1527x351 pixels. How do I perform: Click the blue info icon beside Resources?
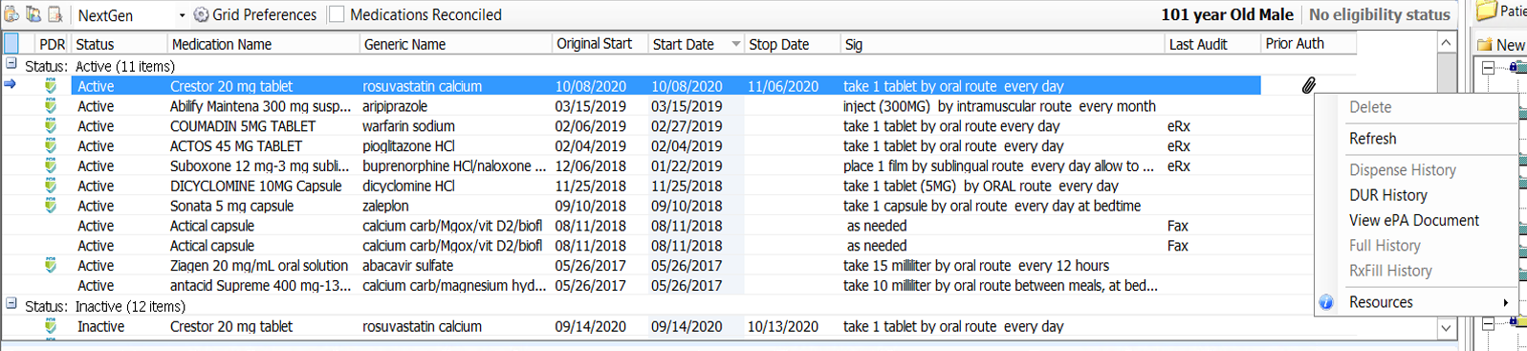pos(1326,302)
